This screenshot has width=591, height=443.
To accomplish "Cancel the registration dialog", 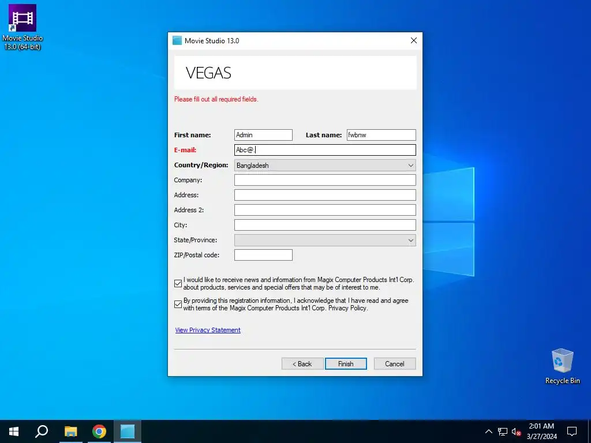I will coord(395,364).
